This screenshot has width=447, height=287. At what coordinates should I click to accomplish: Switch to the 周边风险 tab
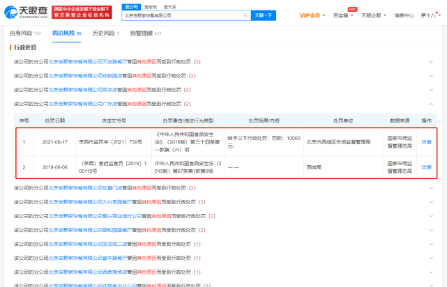[x=67, y=33]
